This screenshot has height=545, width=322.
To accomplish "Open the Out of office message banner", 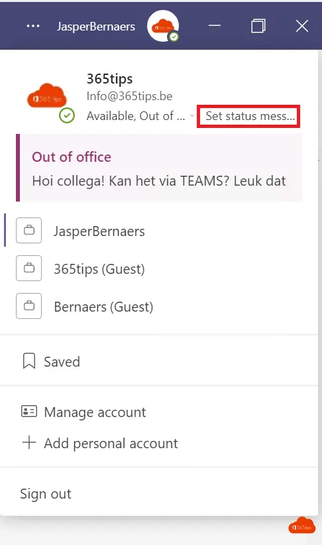I will coord(159,168).
